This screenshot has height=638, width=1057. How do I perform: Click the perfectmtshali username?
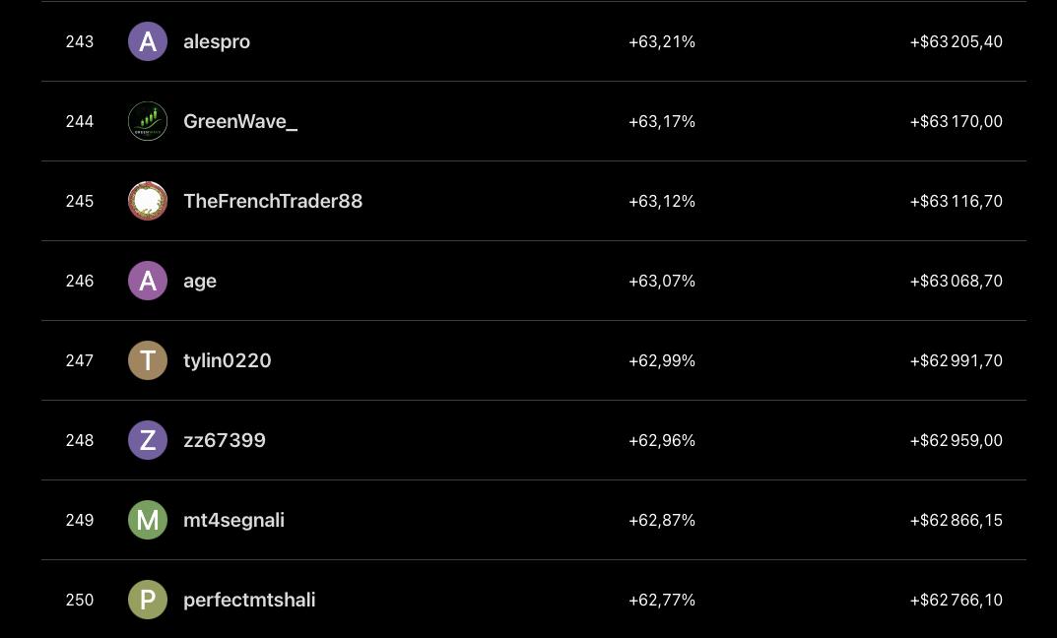[x=249, y=600]
